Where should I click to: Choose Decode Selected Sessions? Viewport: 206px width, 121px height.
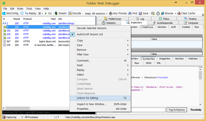coord(100,28)
